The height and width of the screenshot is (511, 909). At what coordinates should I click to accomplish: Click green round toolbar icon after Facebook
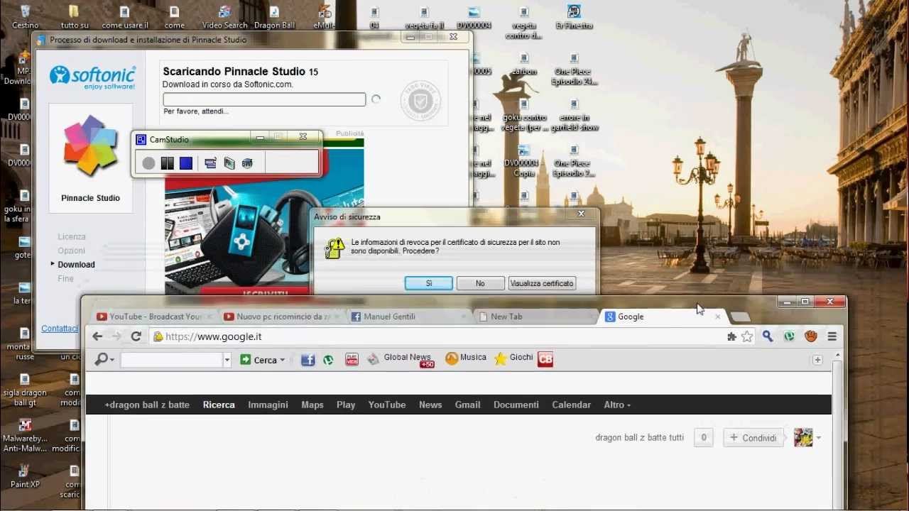pyautogui.click(x=328, y=360)
